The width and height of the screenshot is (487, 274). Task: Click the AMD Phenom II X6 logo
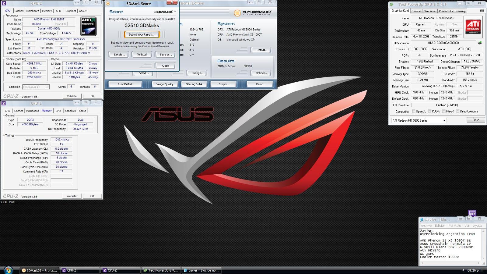tap(88, 27)
